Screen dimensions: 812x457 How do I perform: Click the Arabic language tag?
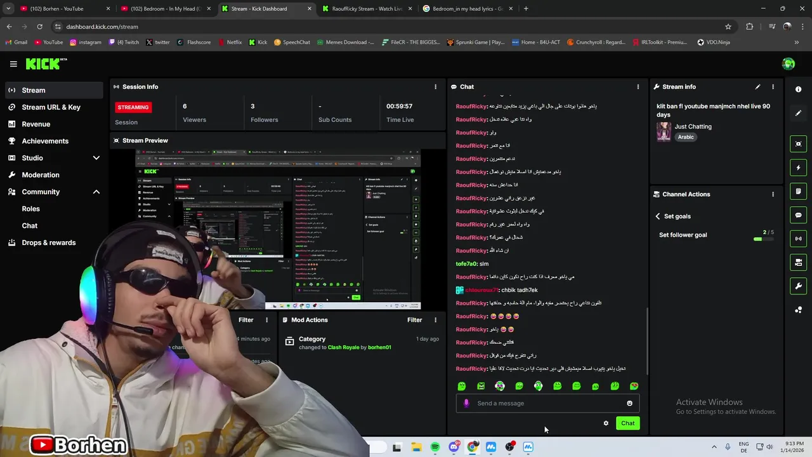(686, 137)
